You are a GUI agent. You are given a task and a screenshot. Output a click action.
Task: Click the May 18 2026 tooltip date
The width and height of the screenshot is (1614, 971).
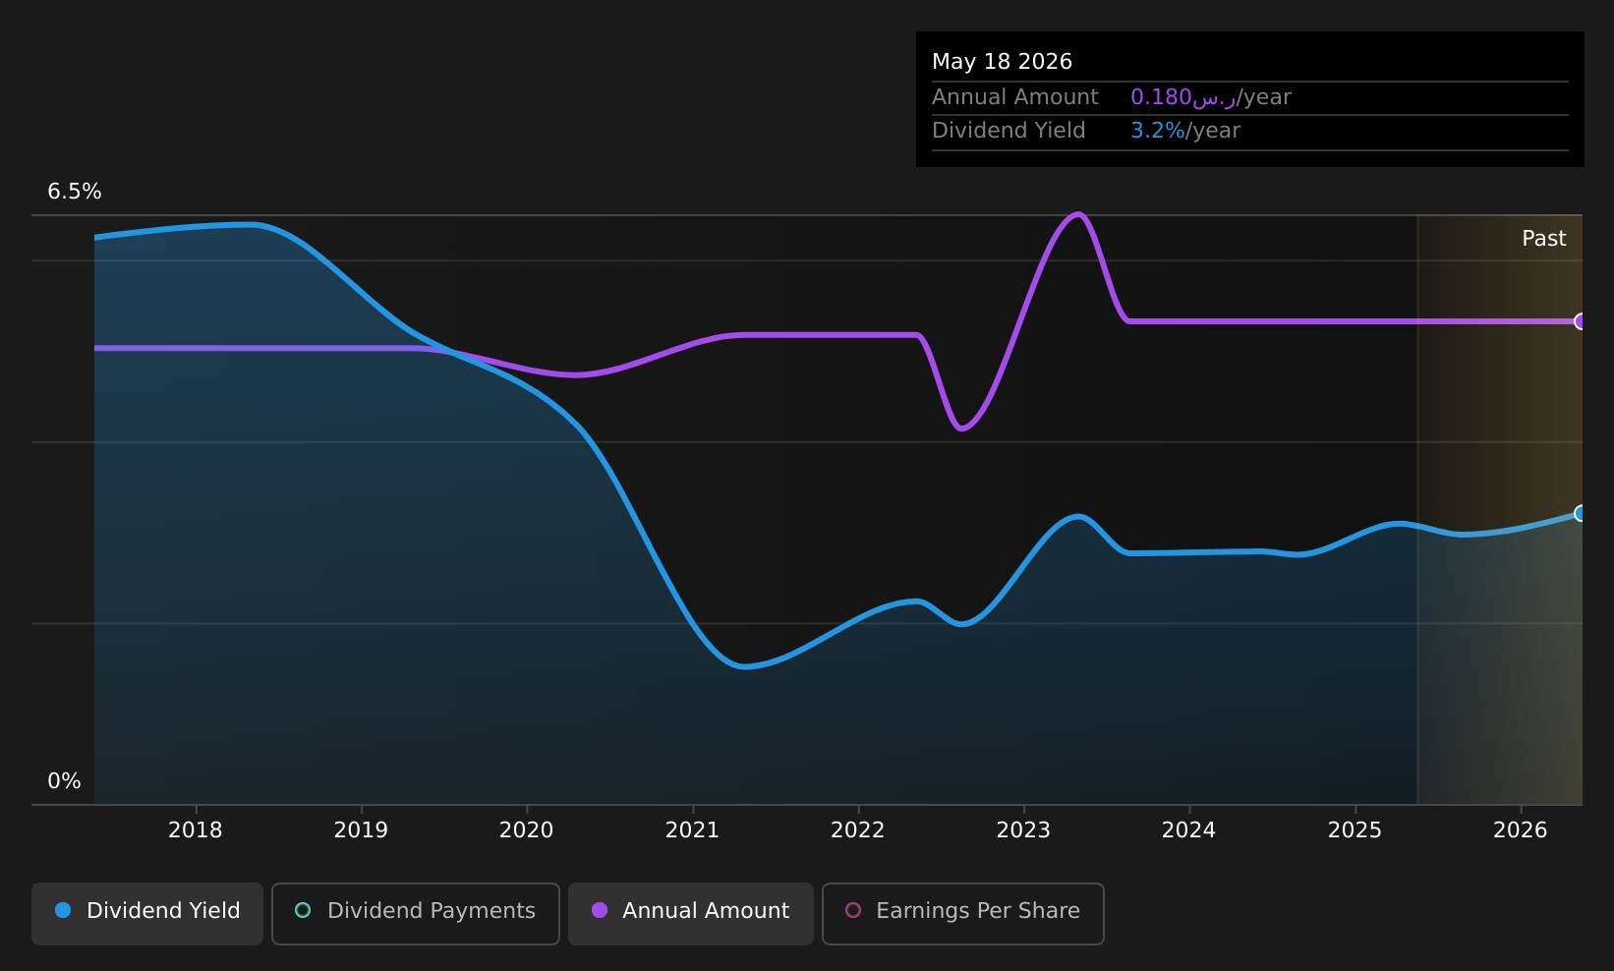(x=1002, y=62)
